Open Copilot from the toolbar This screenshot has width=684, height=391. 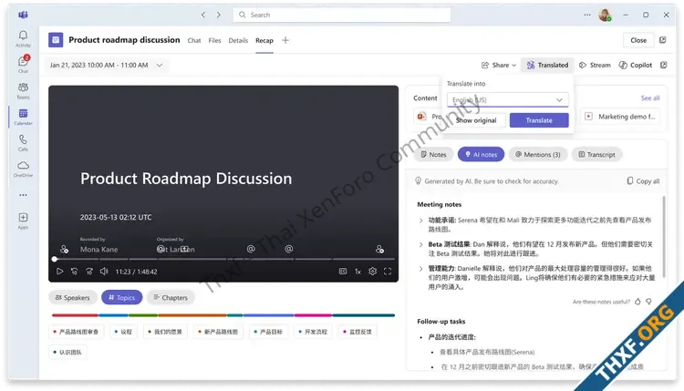(x=636, y=65)
